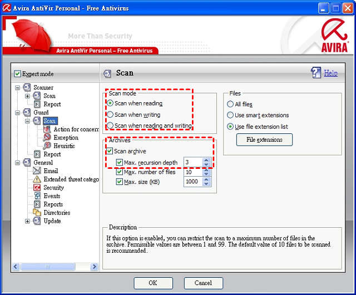Click the General node gear icon

point(27,162)
